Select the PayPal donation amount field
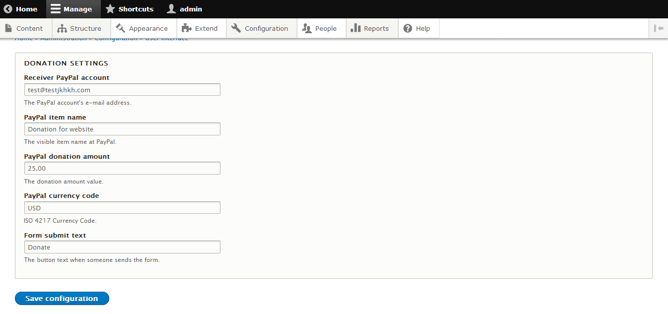This screenshot has width=668, height=314. click(122, 168)
